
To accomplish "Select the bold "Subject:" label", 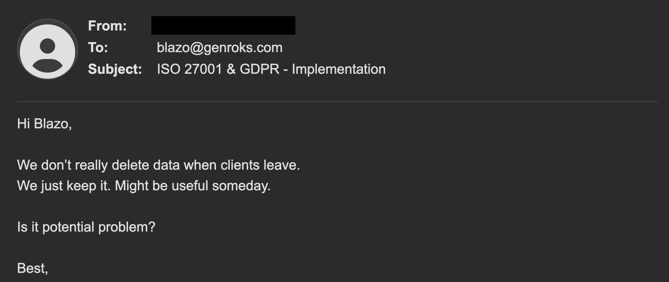I will coord(115,69).
